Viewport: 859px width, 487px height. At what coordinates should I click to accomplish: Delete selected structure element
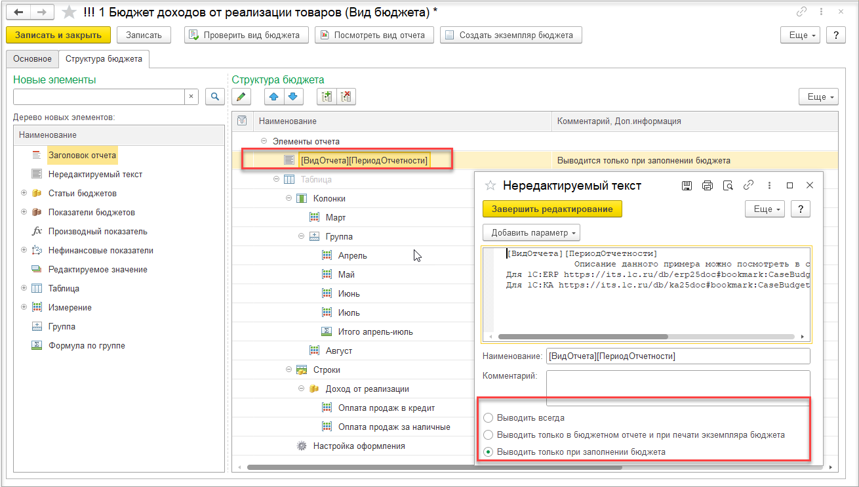click(x=346, y=97)
